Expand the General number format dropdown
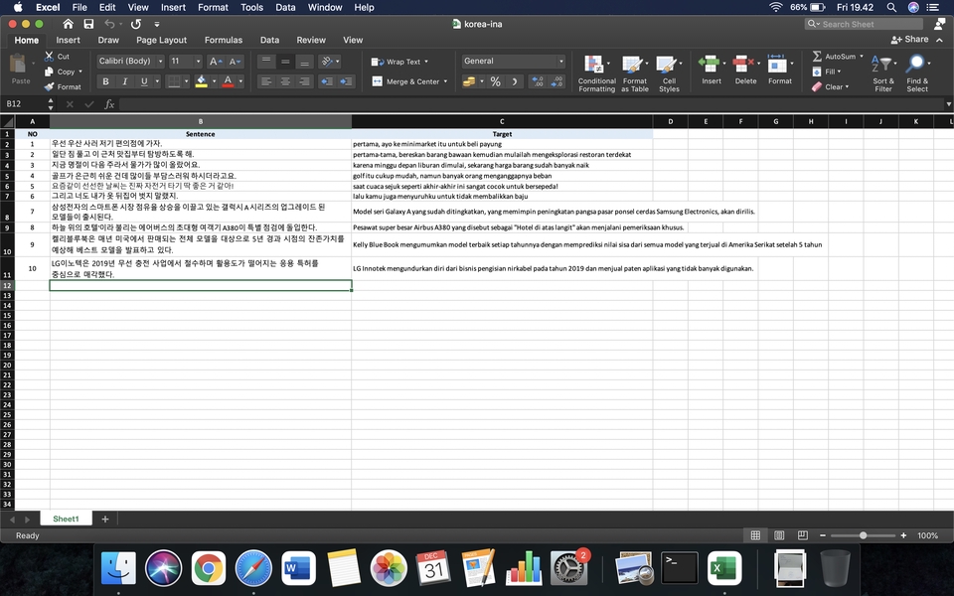The width and height of the screenshot is (954, 596). point(560,61)
